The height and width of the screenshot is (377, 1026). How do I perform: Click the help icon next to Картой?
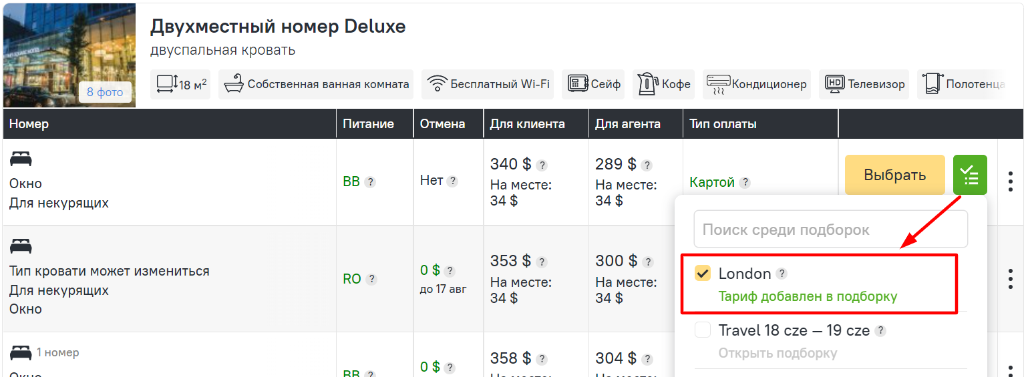(745, 182)
